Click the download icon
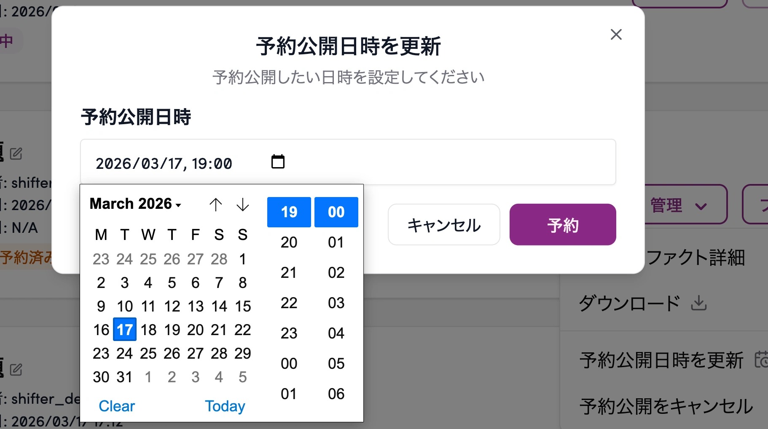The image size is (768, 429). tap(698, 303)
